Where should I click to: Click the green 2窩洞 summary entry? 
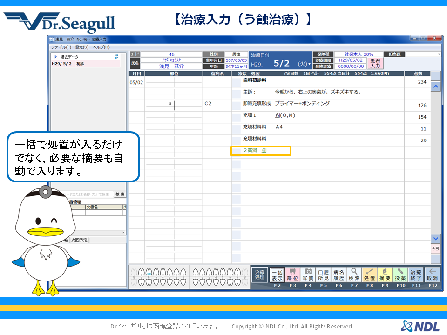tap(255, 150)
